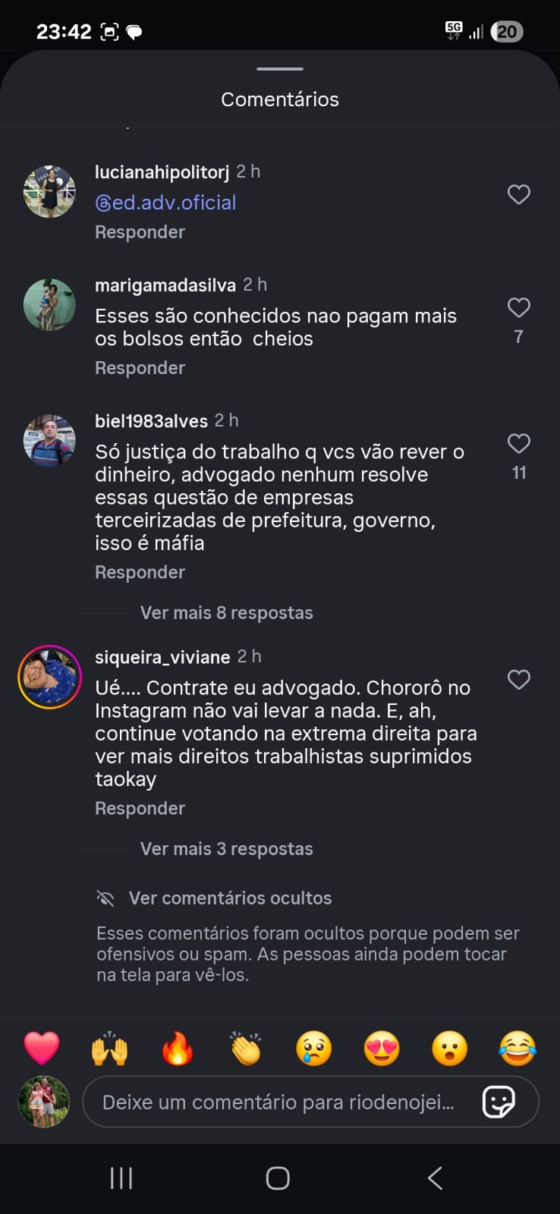React with the fire emoji

point(178,1049)
